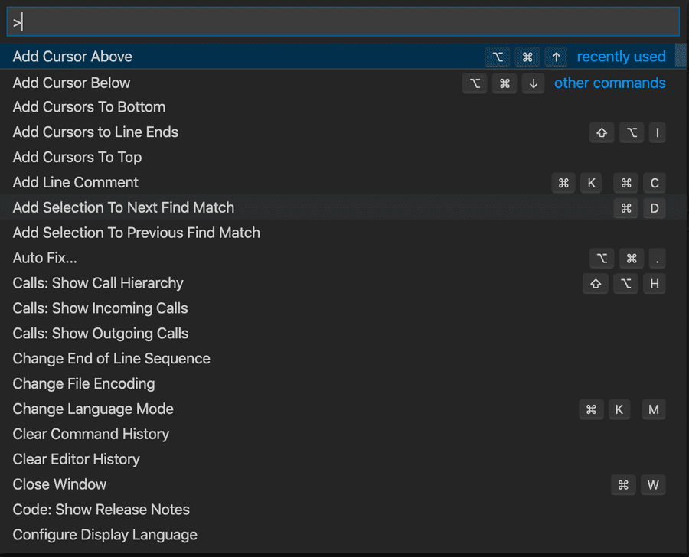The height and width of the screenshot is (557, 689).
Task: Run Add Line Comment command
Action: click(x=76, y=183)
